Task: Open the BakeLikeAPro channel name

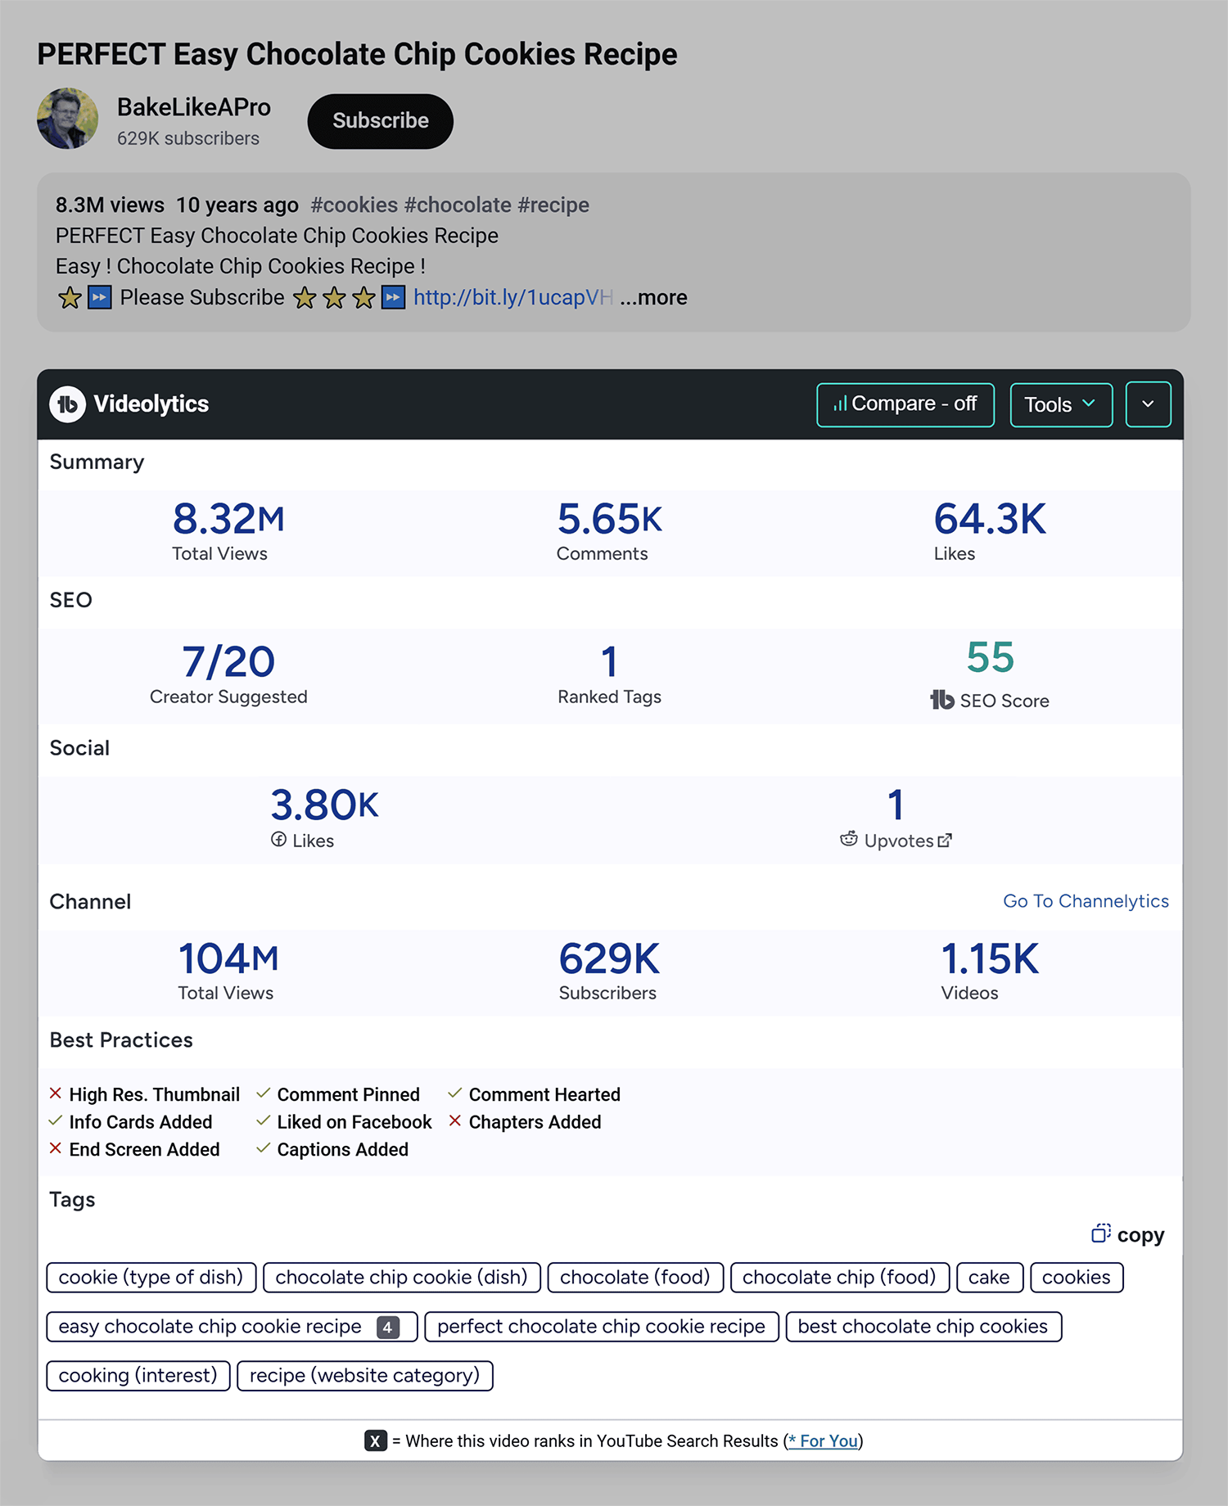Action: (194, 107)
